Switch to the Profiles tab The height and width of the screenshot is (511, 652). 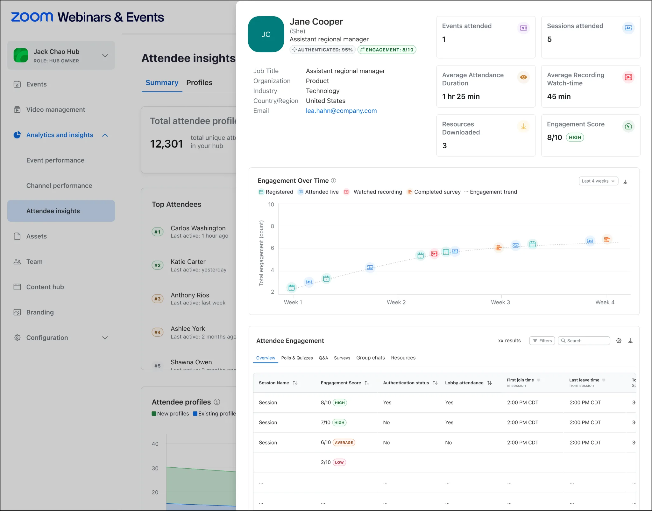click(x=199, y=83)
